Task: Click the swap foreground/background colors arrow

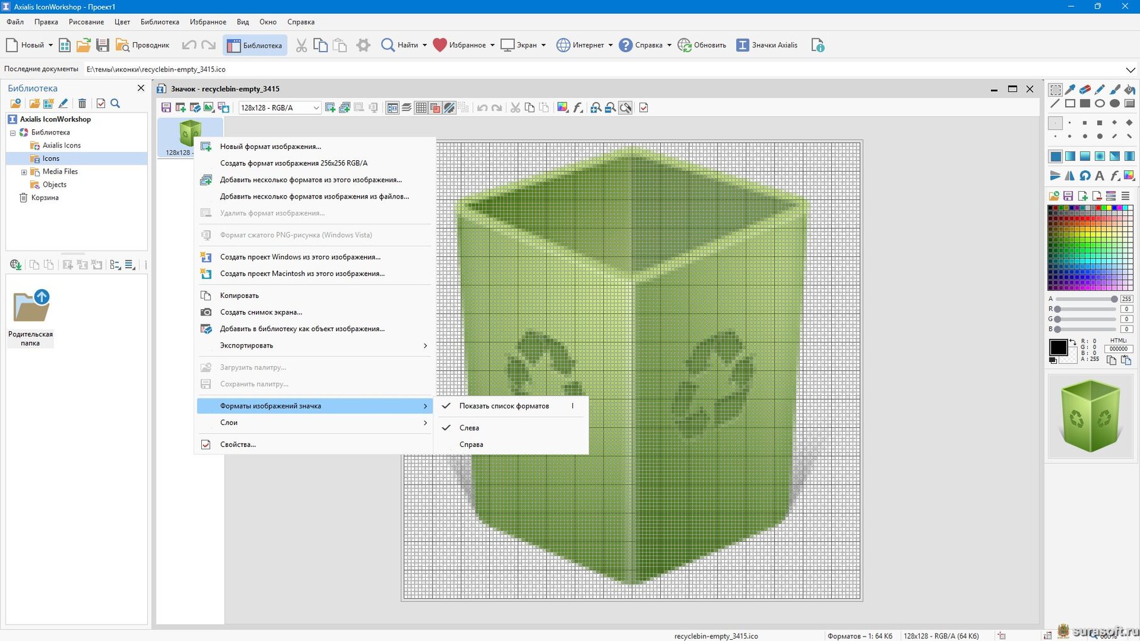Action: pos(1073,342)
